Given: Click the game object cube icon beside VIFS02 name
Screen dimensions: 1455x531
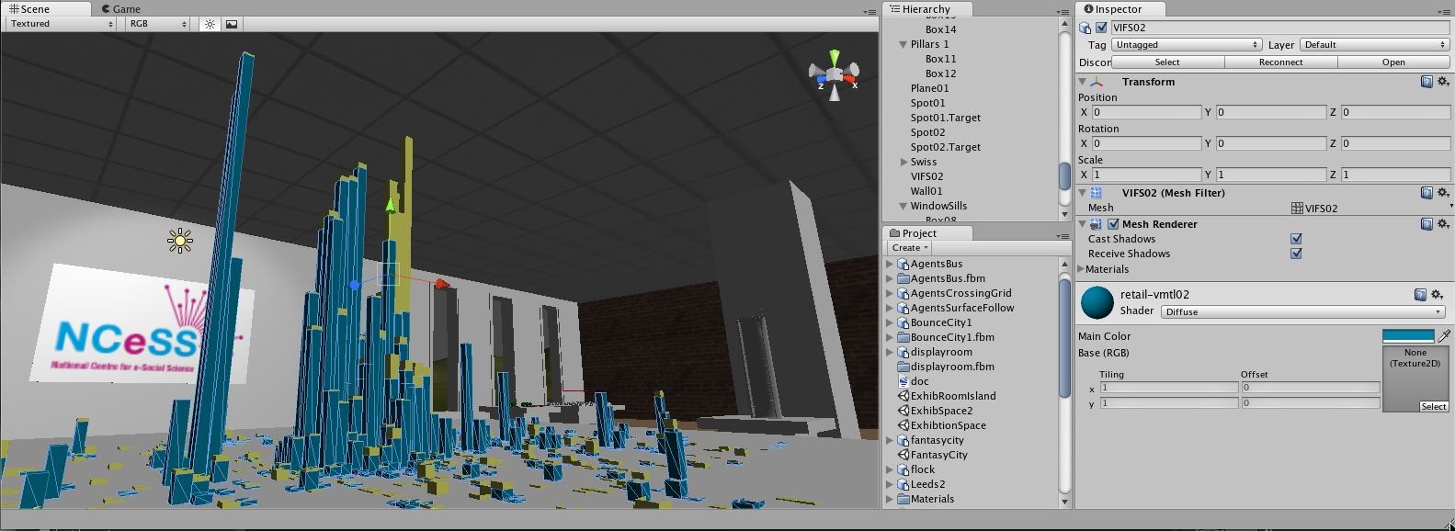Looking at the screenshot, I should pyautogui.click(x=1086, y=28).
